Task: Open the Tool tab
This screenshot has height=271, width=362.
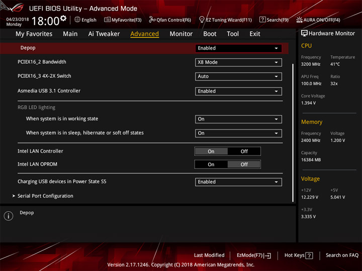Action: [x=233, y=34]
